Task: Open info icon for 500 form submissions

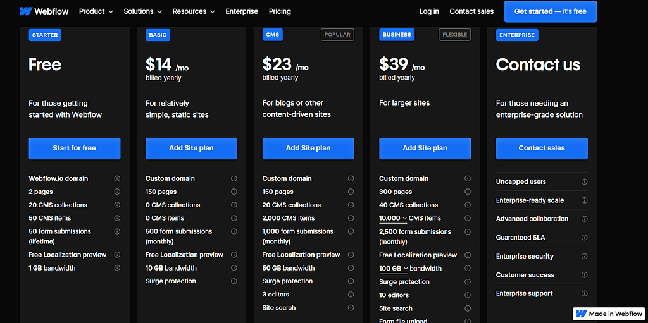Action: tap(234, 231)
